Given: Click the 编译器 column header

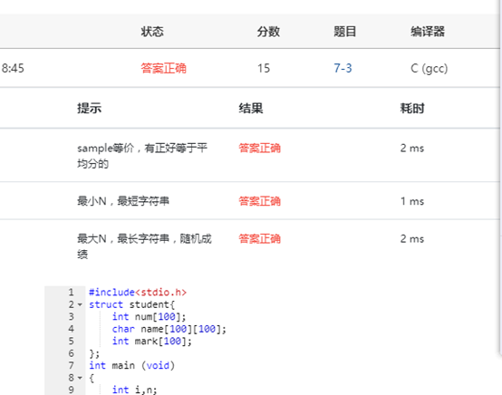Looking at the screenshot, I should 428,32.
